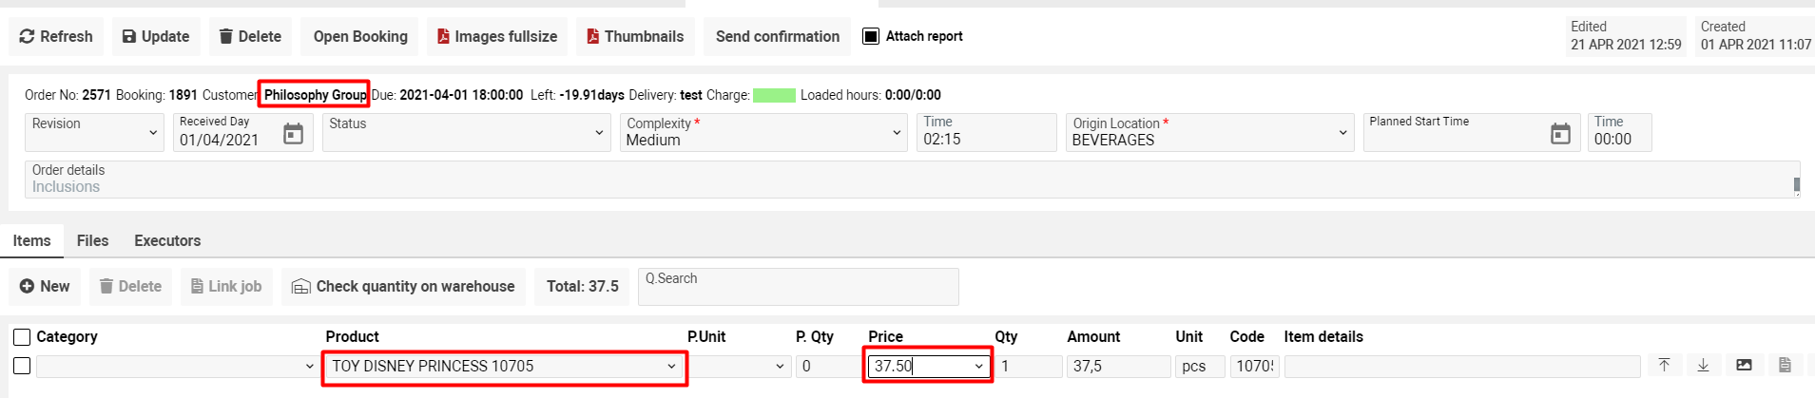Click the item document icon

(1785, 366)
